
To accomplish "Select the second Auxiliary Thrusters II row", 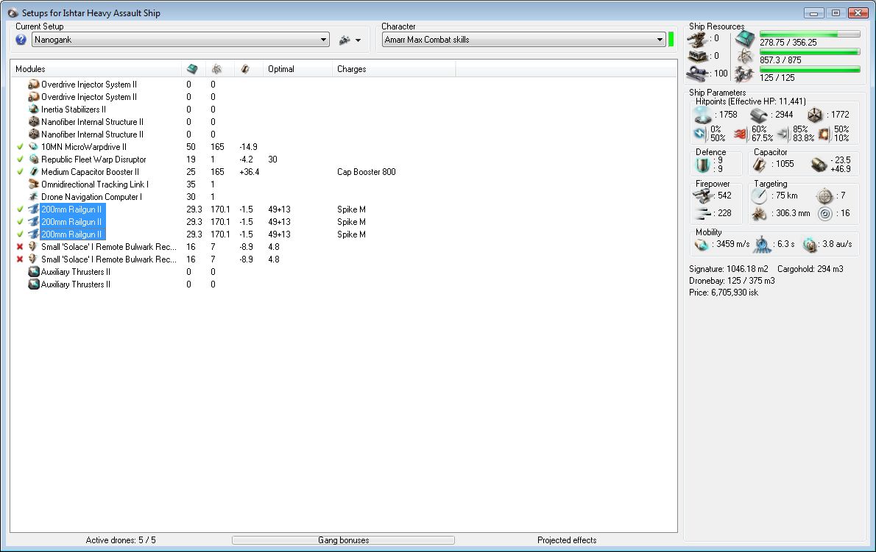I will pyautogui.click(x=344, y=284).
